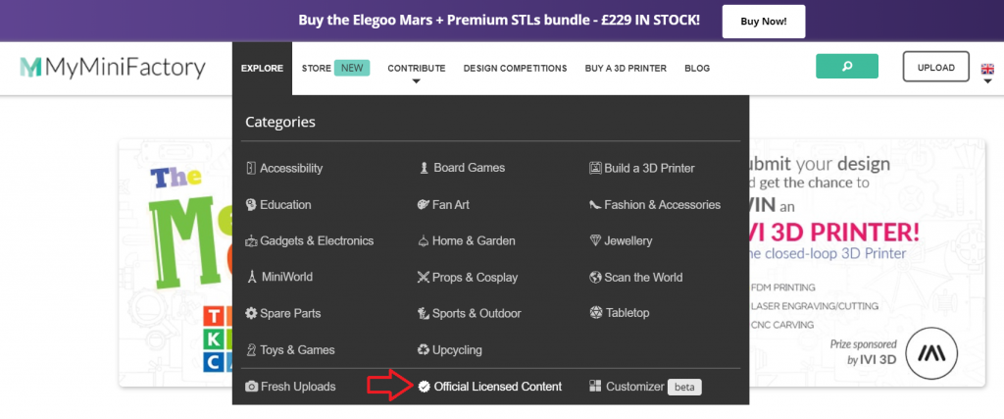Collapse the Explore menu
The height and width of the screenshot is (419, 1004).
[x=262, y=69]
